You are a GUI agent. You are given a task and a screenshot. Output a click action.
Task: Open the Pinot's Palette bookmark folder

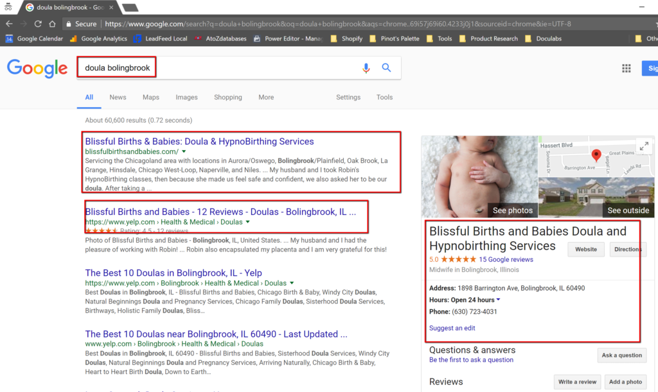pos(395,38)
